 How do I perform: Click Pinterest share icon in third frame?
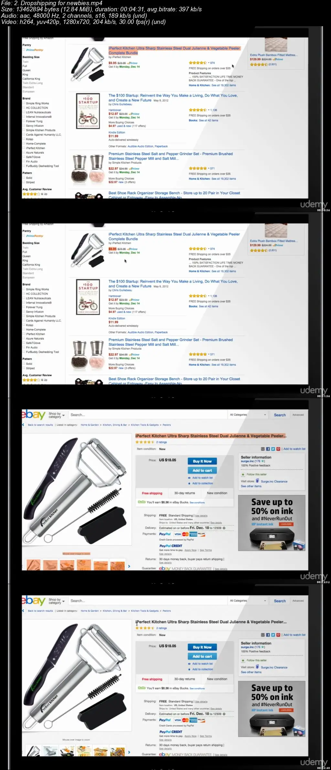point(278,449)
